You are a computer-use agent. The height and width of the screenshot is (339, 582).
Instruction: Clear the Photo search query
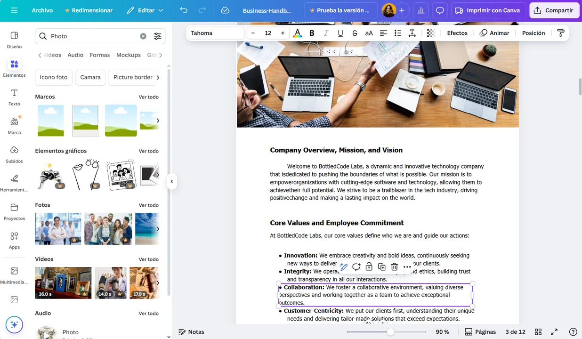click(143, 36)
